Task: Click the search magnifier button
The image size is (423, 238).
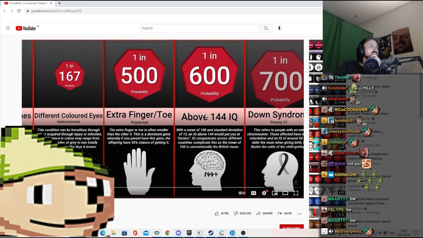Action: [266, 28]
